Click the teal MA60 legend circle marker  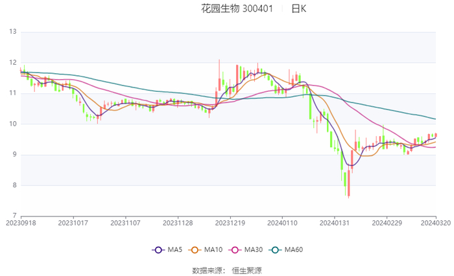[278, 249]
